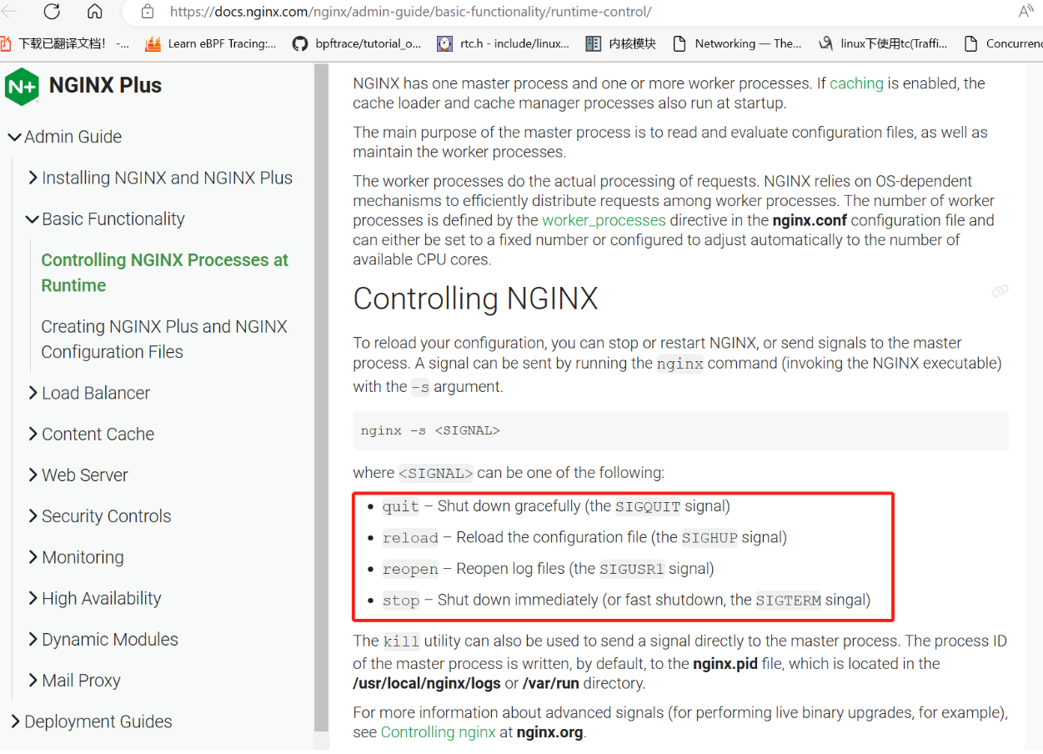Viewport: 1043px width, 754px height.
Task: Collapse the Admin Guide section
Action: pyautogui.click(x=14, y=137)
